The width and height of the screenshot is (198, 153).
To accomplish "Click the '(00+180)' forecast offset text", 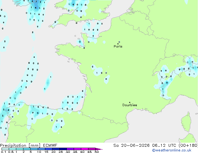I will [x=188, y=146].
